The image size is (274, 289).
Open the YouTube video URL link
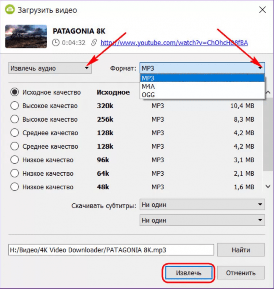[174, 43]
